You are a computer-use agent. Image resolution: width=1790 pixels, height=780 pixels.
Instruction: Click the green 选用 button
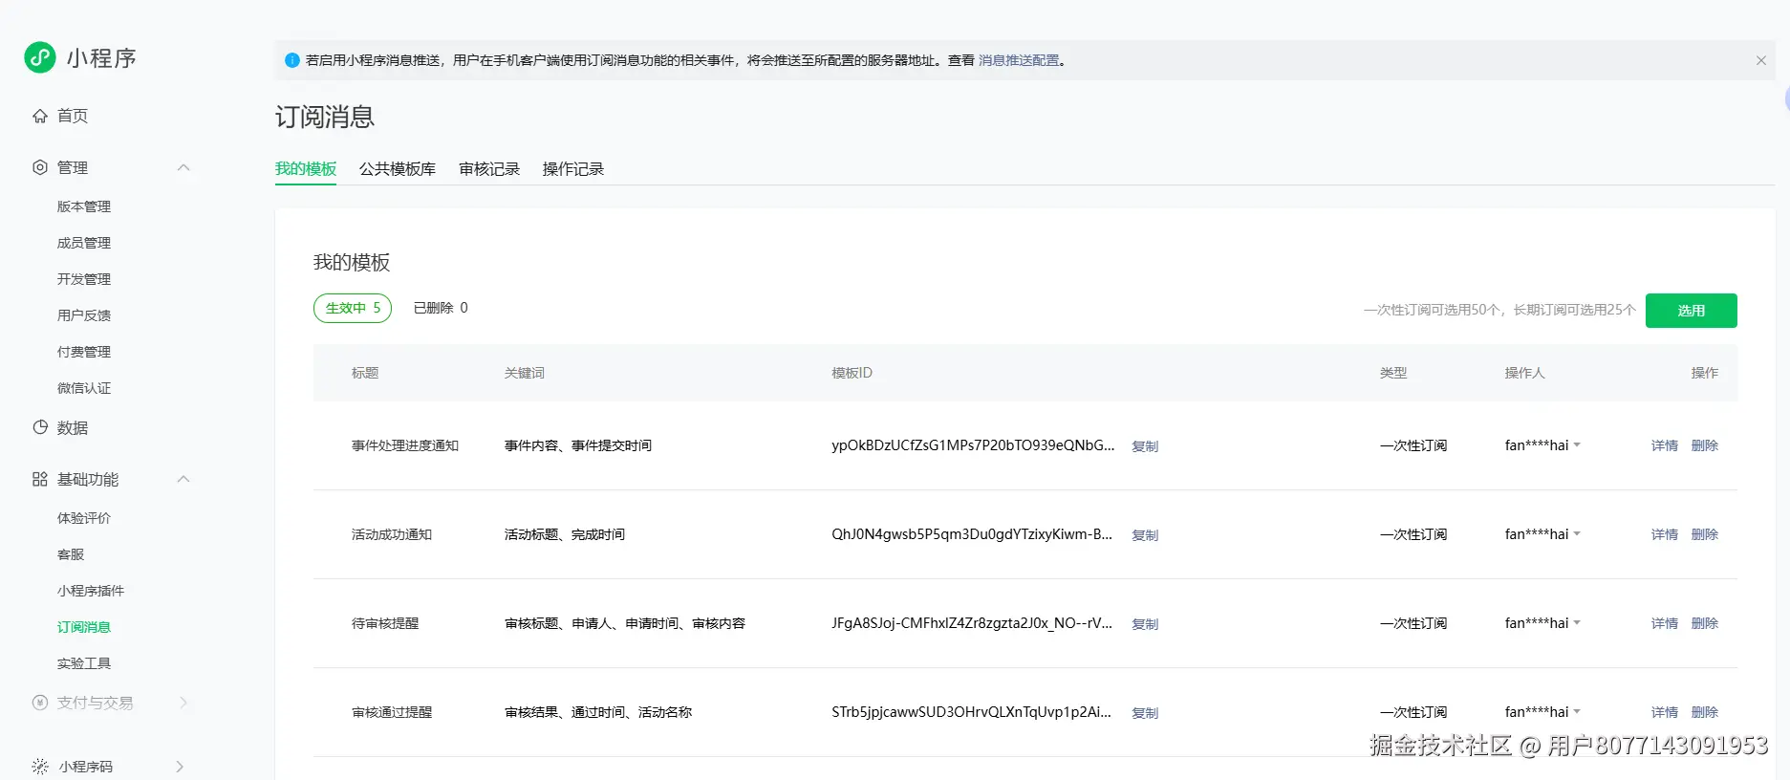[1691, 311]
